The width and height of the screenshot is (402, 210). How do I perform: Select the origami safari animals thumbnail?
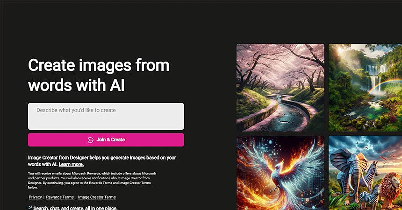[x=366, y=173]
